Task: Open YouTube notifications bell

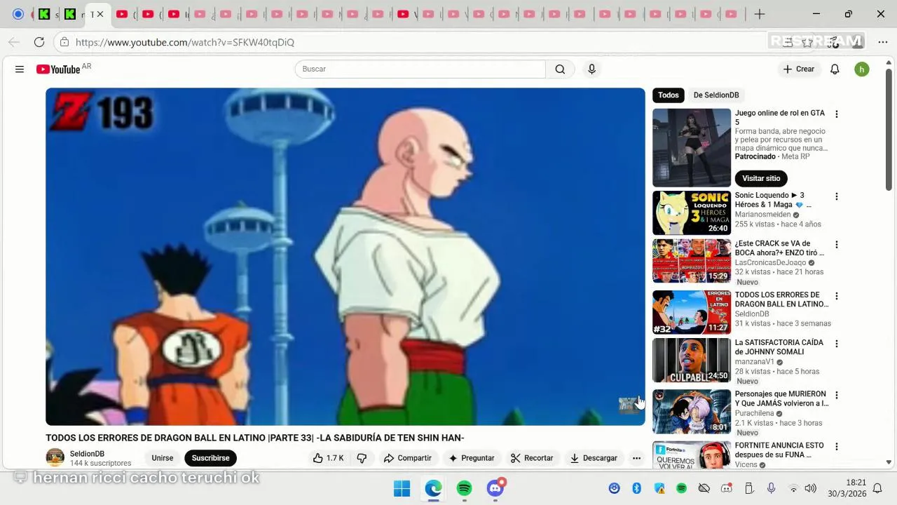Action: point(835,69)
